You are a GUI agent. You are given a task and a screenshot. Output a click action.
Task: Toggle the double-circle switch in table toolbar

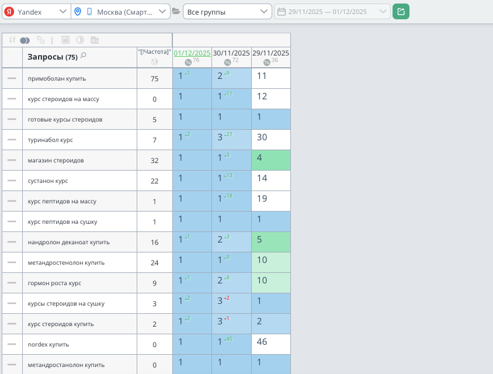[25, 40]
